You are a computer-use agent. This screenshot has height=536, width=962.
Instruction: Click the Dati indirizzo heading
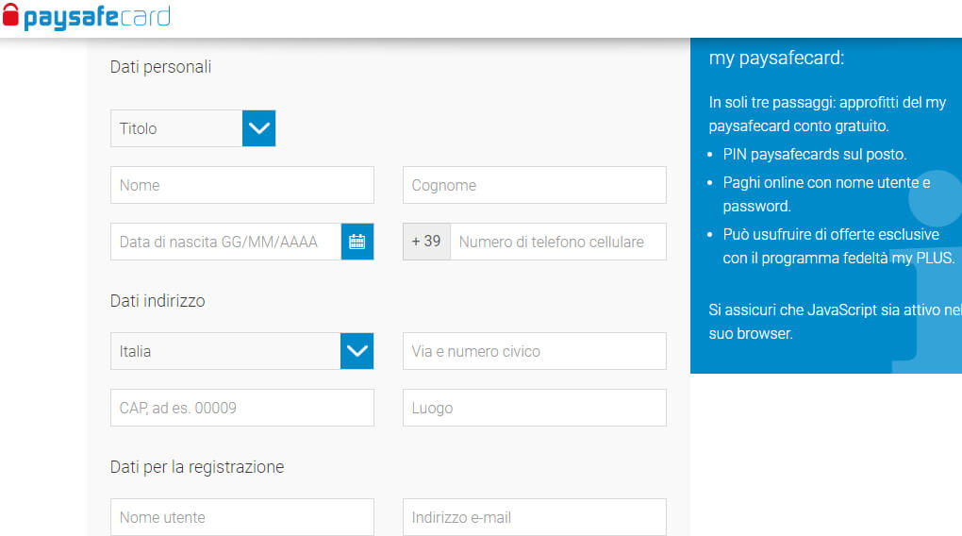[x=158, y=301]
